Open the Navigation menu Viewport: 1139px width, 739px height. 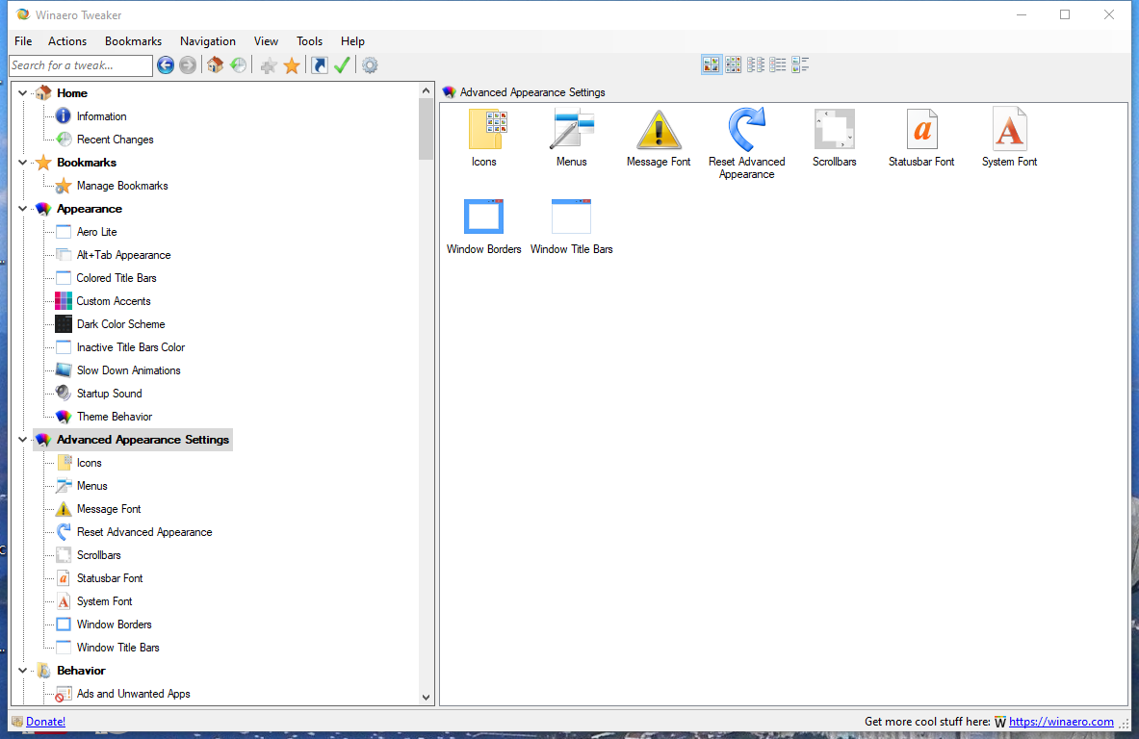[x=208, y=41]
